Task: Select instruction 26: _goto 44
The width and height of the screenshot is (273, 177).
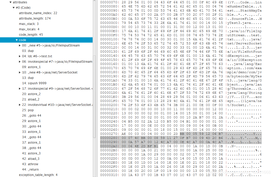Action: [x=32, y=116]
